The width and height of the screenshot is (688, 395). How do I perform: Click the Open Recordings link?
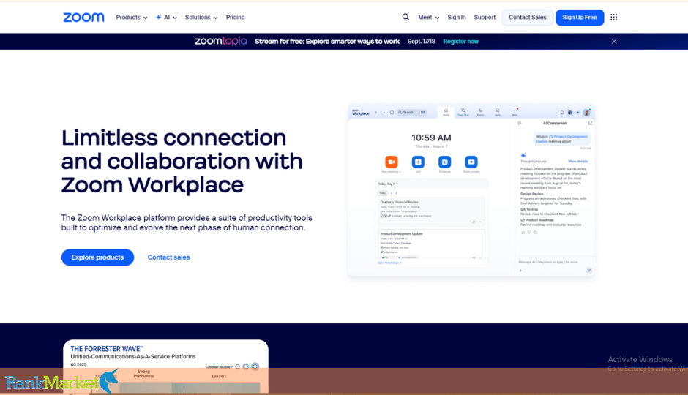click(x=389, y=263)
